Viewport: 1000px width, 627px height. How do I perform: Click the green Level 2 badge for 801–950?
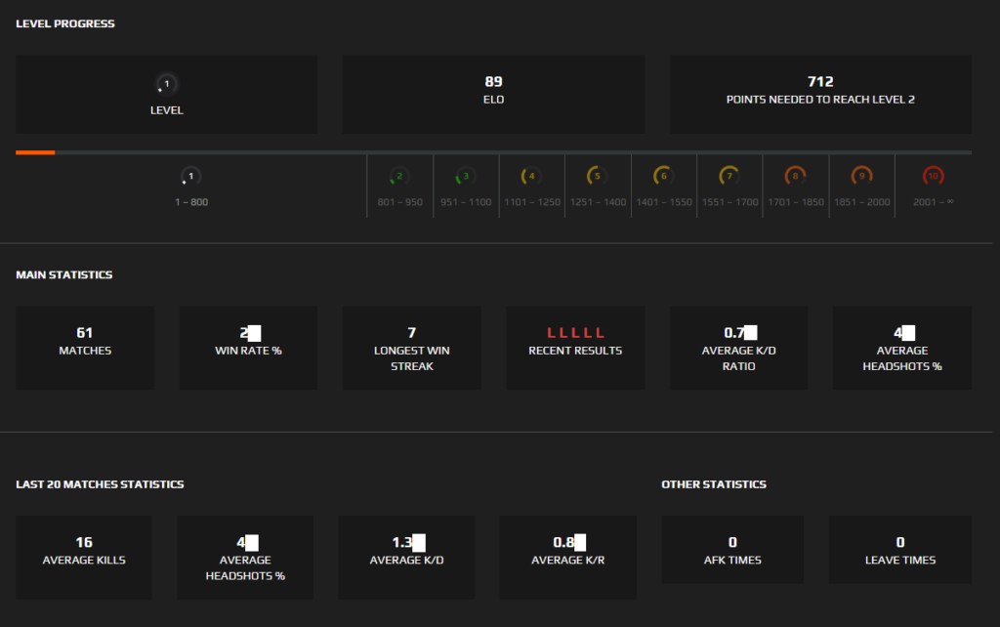coord(398,178)
